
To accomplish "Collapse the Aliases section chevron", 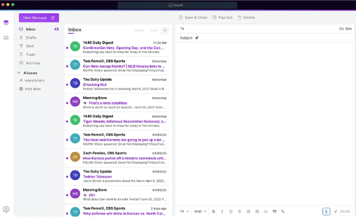I will (19, 73).
